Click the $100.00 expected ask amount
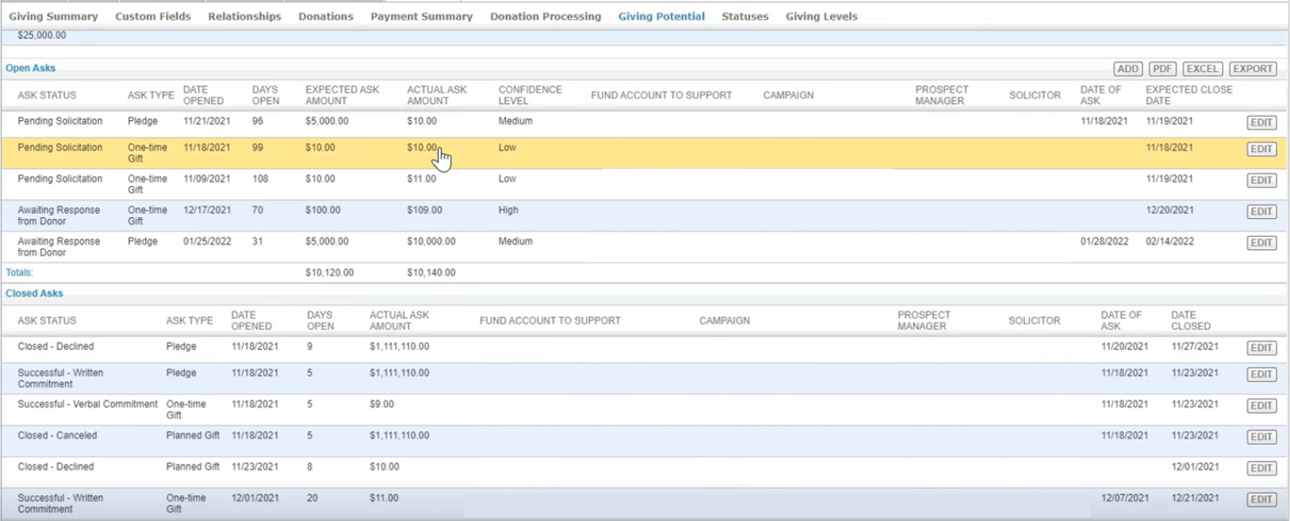Image resolution: width=1290 pixels, height=521 pixels. 323,210
